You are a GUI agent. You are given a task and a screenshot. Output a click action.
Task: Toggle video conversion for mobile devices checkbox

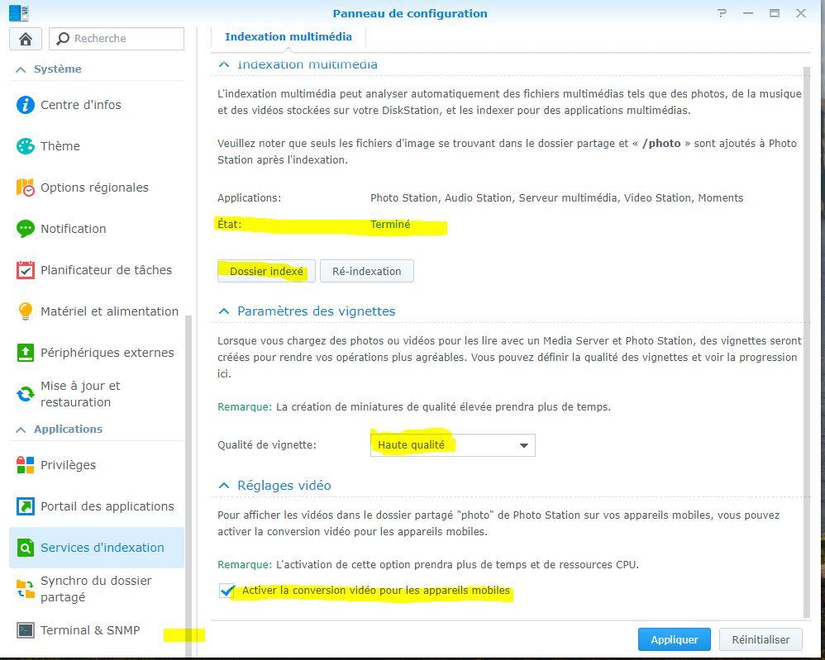click(x=227, y=591)
